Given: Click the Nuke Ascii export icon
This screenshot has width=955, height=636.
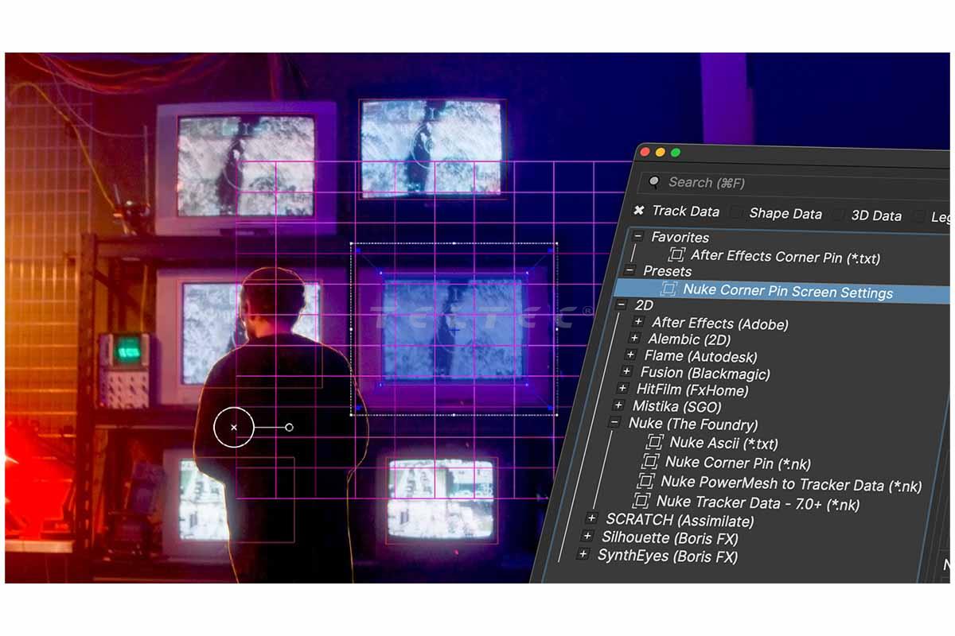Looking at the screenshot, I should pos(655,441).
